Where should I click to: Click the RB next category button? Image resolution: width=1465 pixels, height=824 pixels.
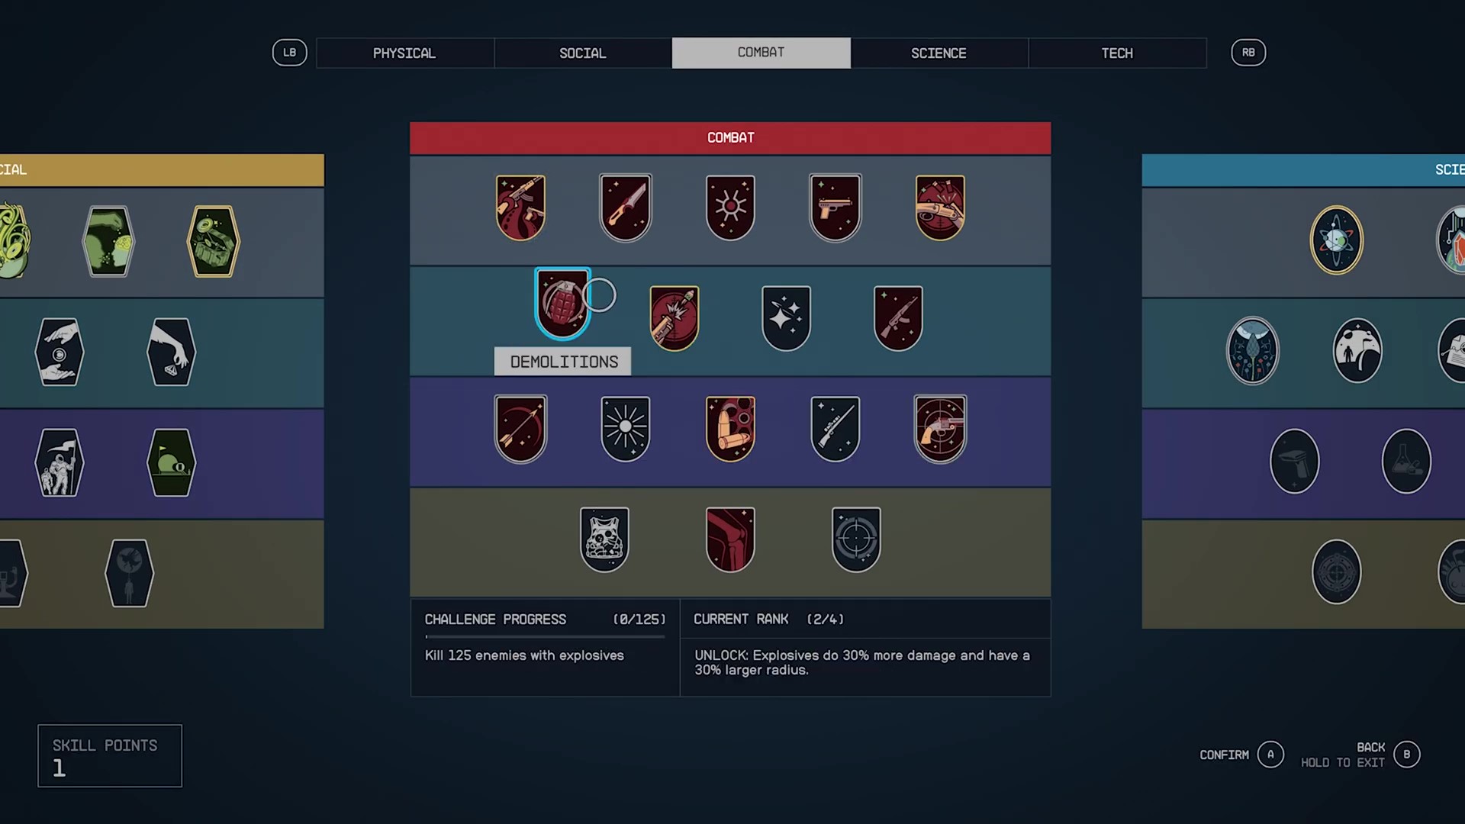coord(1248,53)
